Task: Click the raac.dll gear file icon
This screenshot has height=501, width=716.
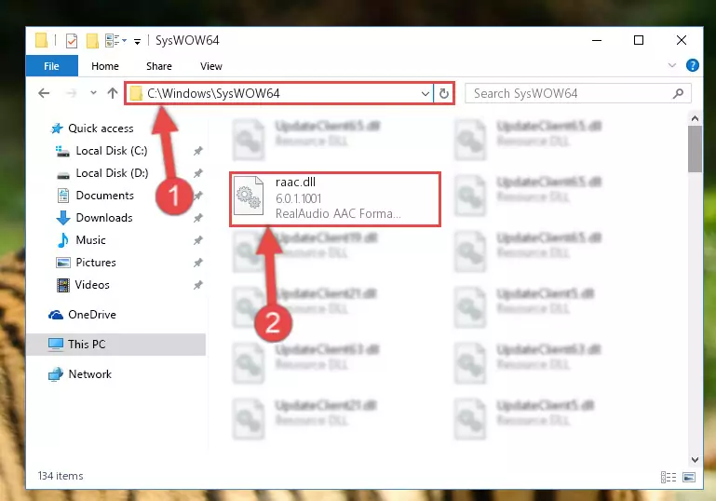Action: (x=249, y=196)
